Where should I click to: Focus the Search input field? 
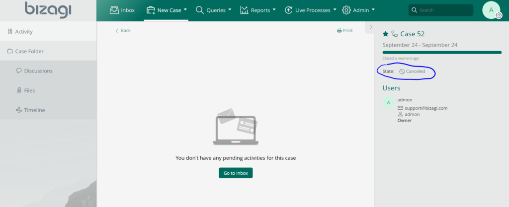(x=441, y=10)
